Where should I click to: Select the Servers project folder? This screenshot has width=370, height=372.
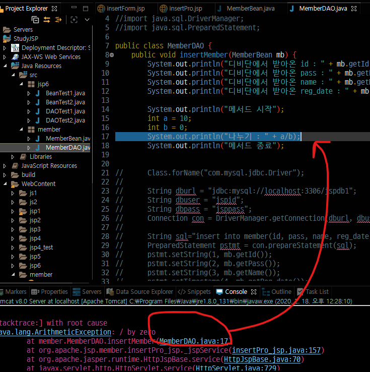pyautogui.click(x=18, y=30)
